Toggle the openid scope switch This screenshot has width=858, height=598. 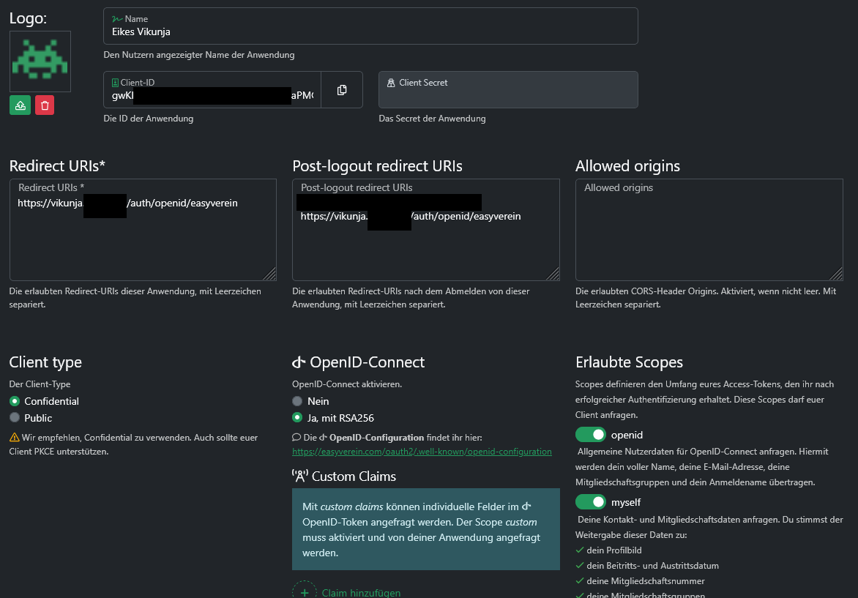coord(591,435)
